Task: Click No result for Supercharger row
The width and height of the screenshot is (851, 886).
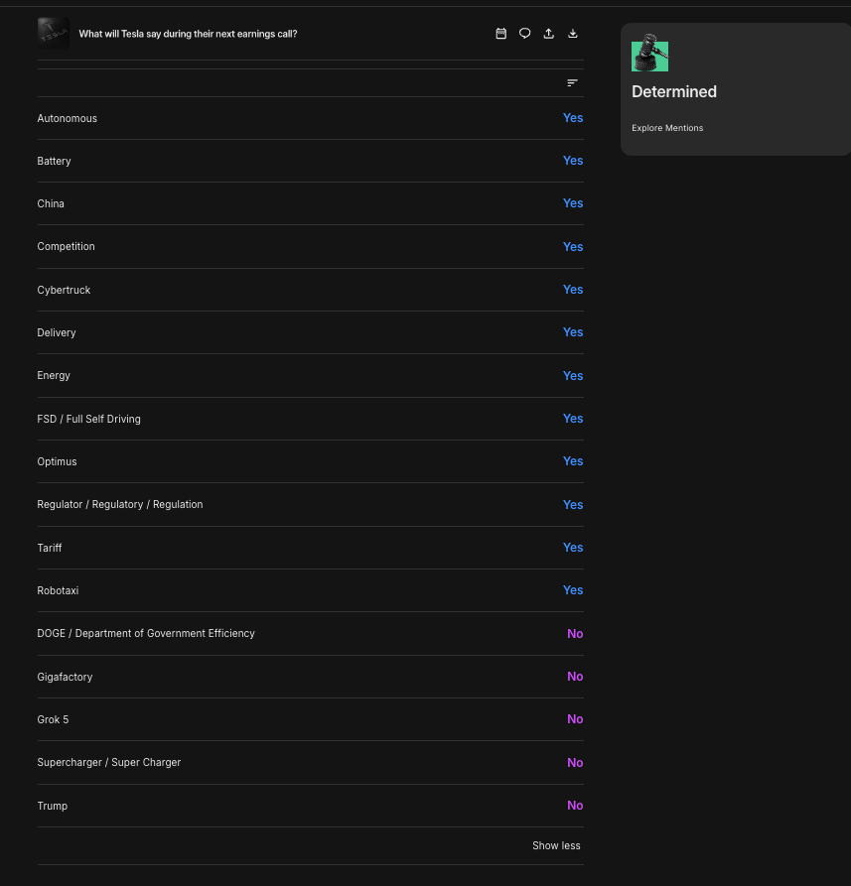Action: coord(575,762)
